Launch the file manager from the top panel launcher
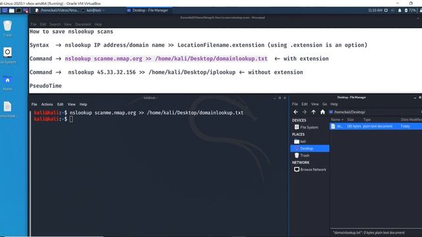 click(x=12, y=11)
